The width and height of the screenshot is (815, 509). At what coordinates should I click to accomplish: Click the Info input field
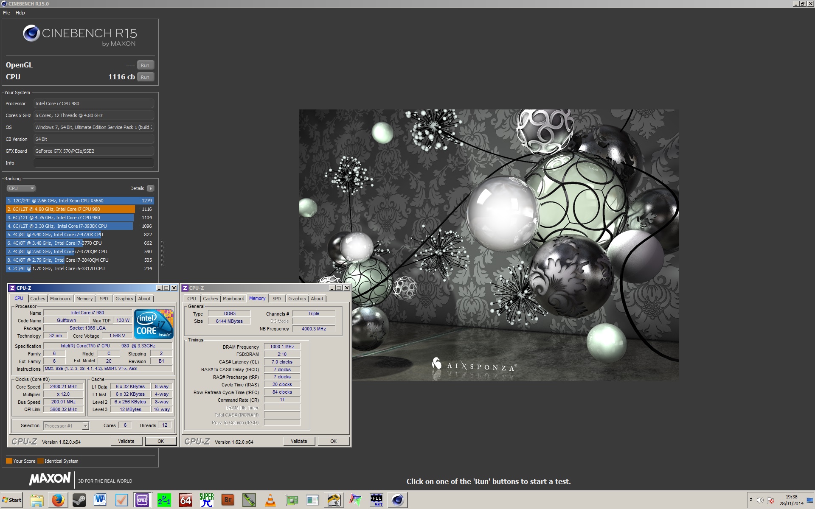point(94,163)
